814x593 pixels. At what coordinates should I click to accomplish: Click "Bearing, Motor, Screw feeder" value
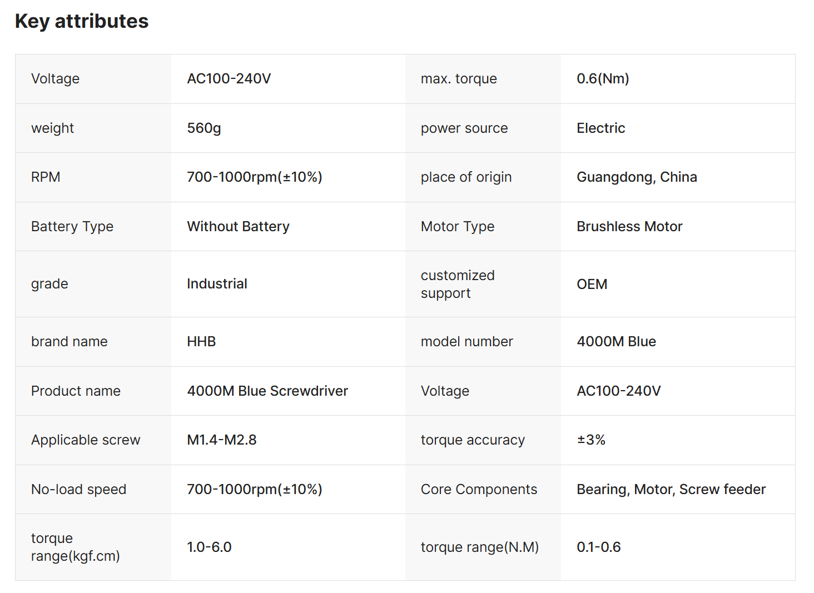671,490
